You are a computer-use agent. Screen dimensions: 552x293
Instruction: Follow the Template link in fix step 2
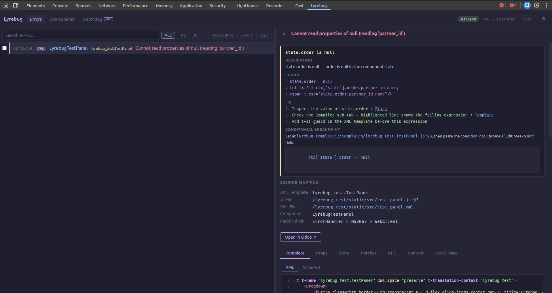[484, 115]
